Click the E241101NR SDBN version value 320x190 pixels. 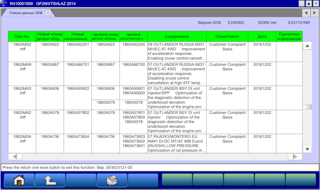click(299, 23)
